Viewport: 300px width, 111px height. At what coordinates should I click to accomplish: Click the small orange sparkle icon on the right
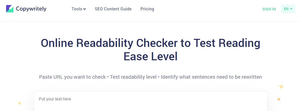[x=279, y=99]
